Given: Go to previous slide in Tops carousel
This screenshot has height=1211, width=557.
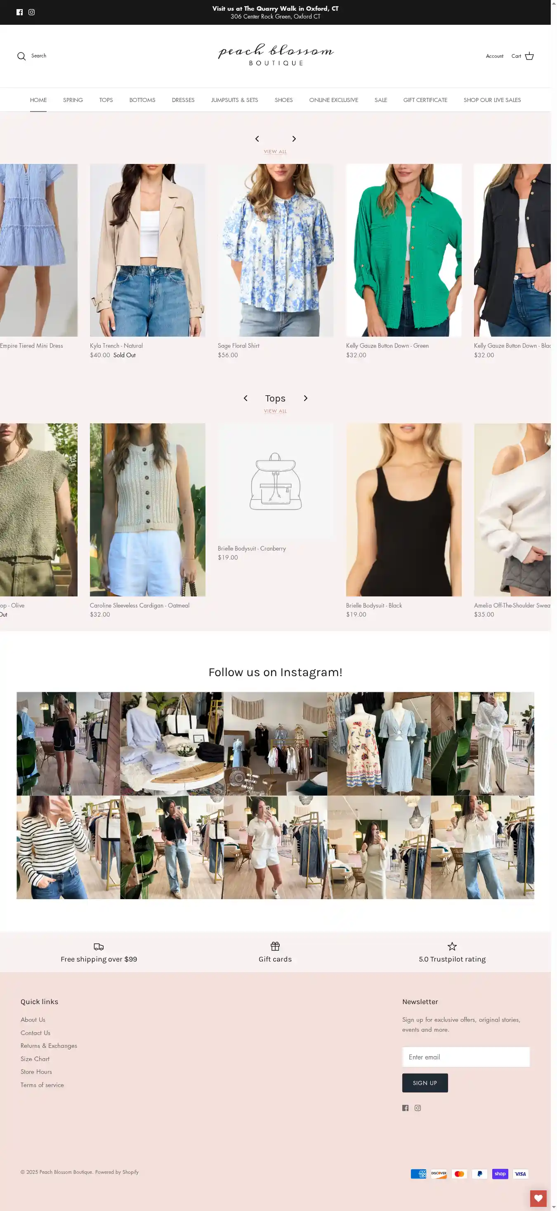Looking at the screenshot, I should pos(245,398).
